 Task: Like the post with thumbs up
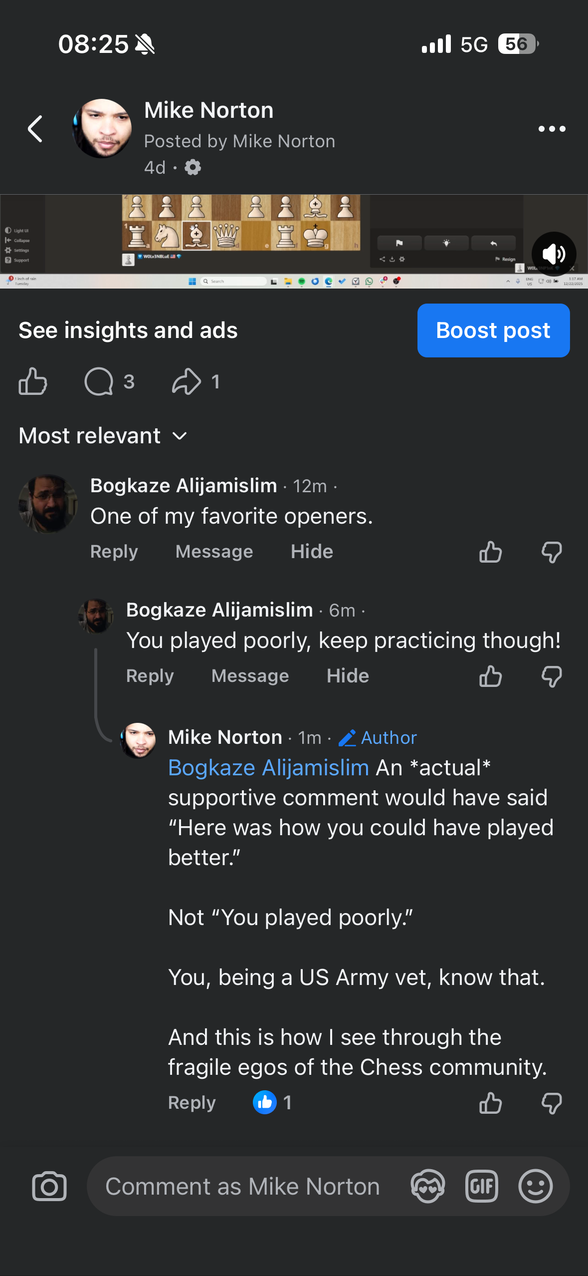tap(33, 381)
